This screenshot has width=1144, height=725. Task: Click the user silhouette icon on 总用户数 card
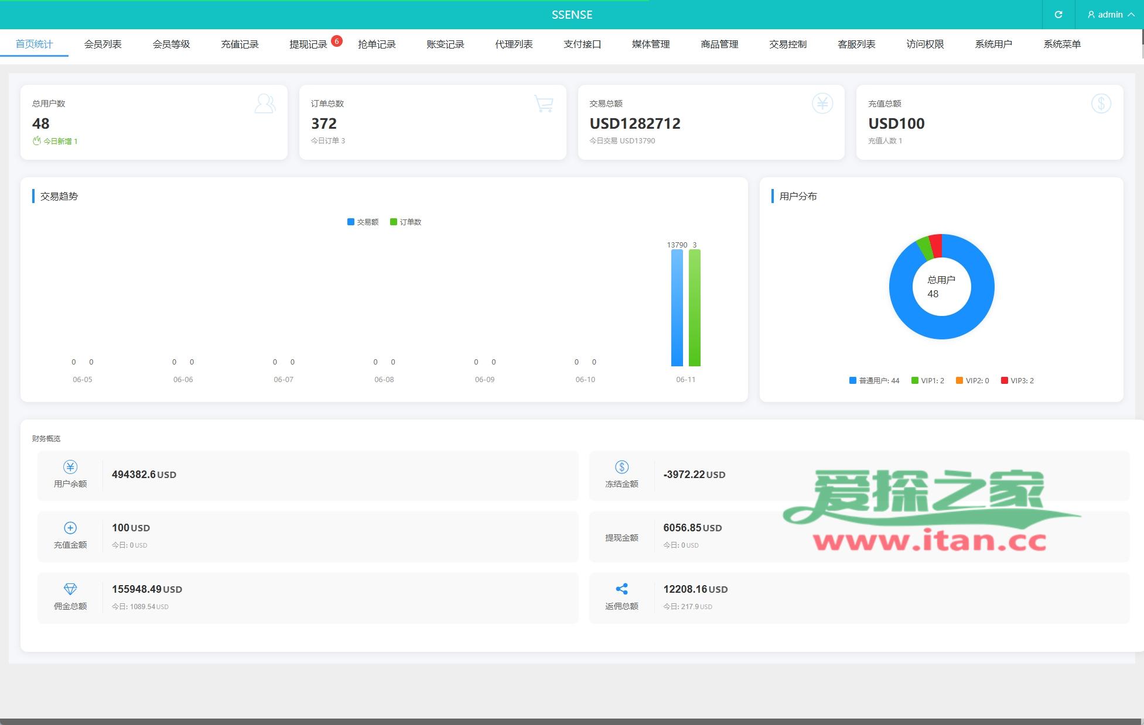click(x=265, y=104)
